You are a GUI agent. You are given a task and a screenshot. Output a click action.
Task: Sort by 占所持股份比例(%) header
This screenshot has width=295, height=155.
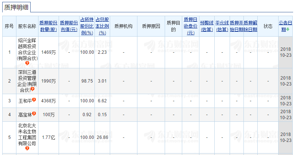pyautogui.click(x=87, y=26)
